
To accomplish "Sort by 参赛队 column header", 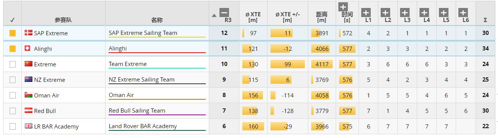I will click(x=63, y=20).
